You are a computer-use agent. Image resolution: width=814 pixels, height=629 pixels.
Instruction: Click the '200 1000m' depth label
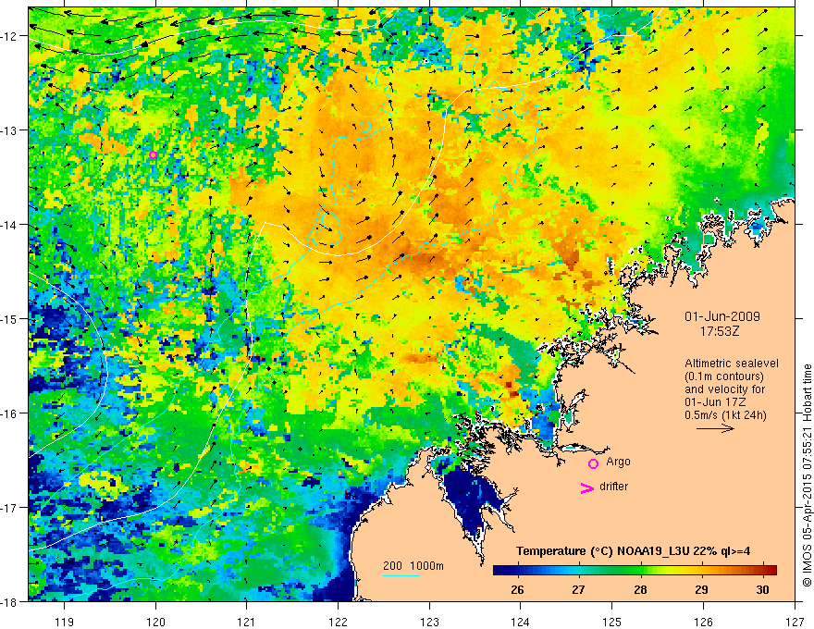click(413, 566)
